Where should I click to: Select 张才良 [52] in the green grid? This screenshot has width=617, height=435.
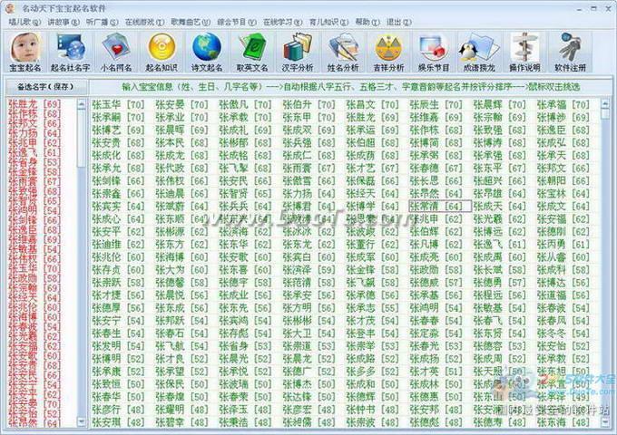[x=181, y=359]
